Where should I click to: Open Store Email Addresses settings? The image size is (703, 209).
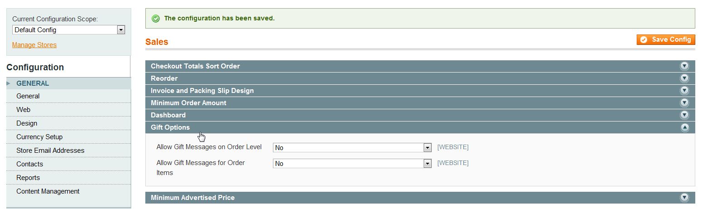coord(50,151)
